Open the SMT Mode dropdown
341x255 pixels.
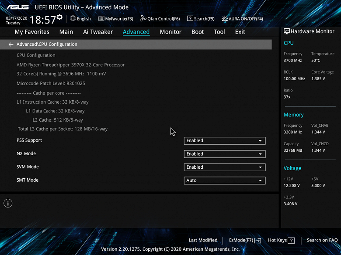click(225, 180)
